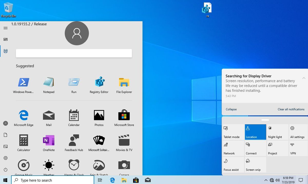
Task: Open Microsoft Store from the taskbar
Action: 136,180
